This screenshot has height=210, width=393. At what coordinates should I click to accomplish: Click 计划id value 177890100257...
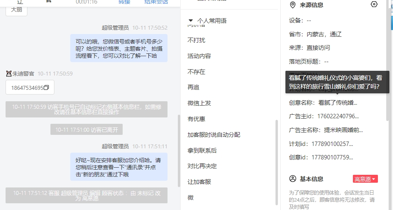pos(332,144)
